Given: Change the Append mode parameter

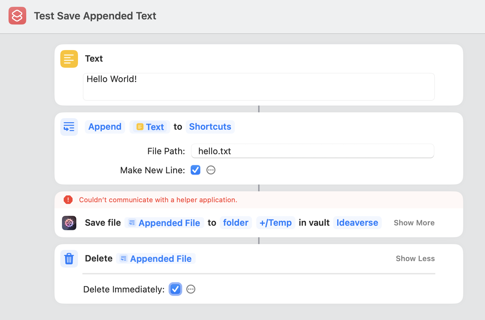Looking at the screenshot, I should point(105,127).
